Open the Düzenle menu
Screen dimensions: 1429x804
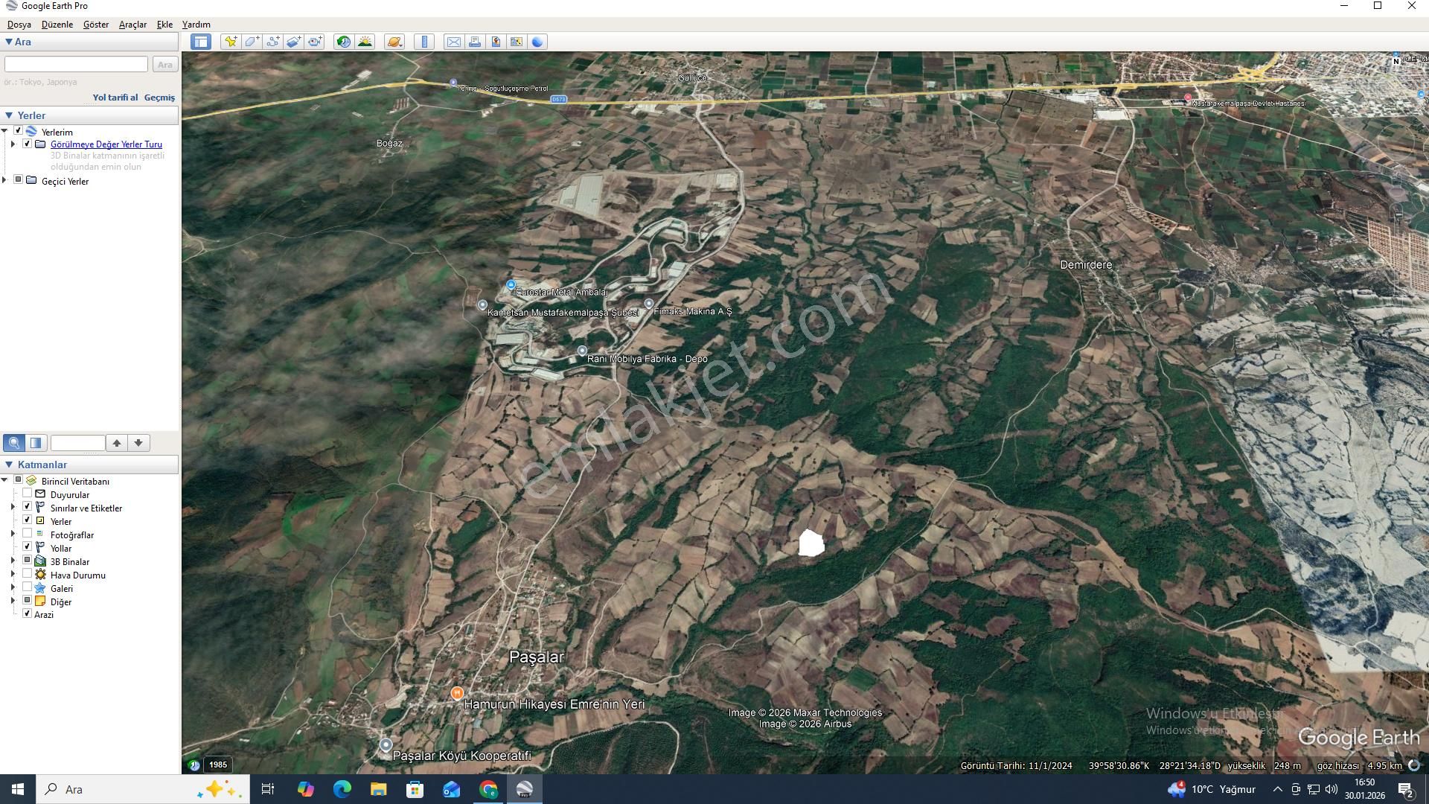(57, 25)
